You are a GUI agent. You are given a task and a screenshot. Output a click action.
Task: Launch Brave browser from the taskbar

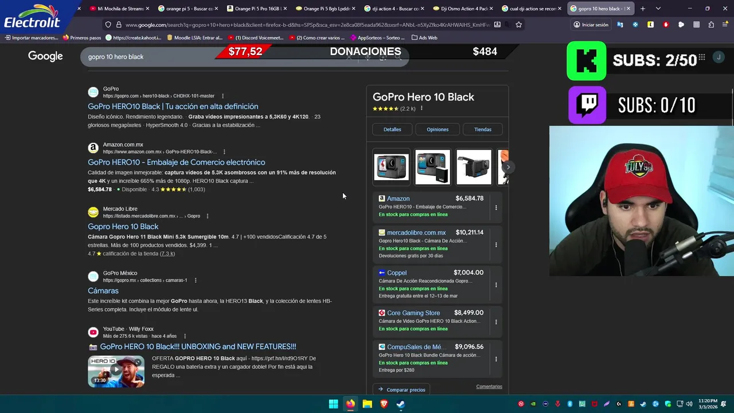point(384,404)
